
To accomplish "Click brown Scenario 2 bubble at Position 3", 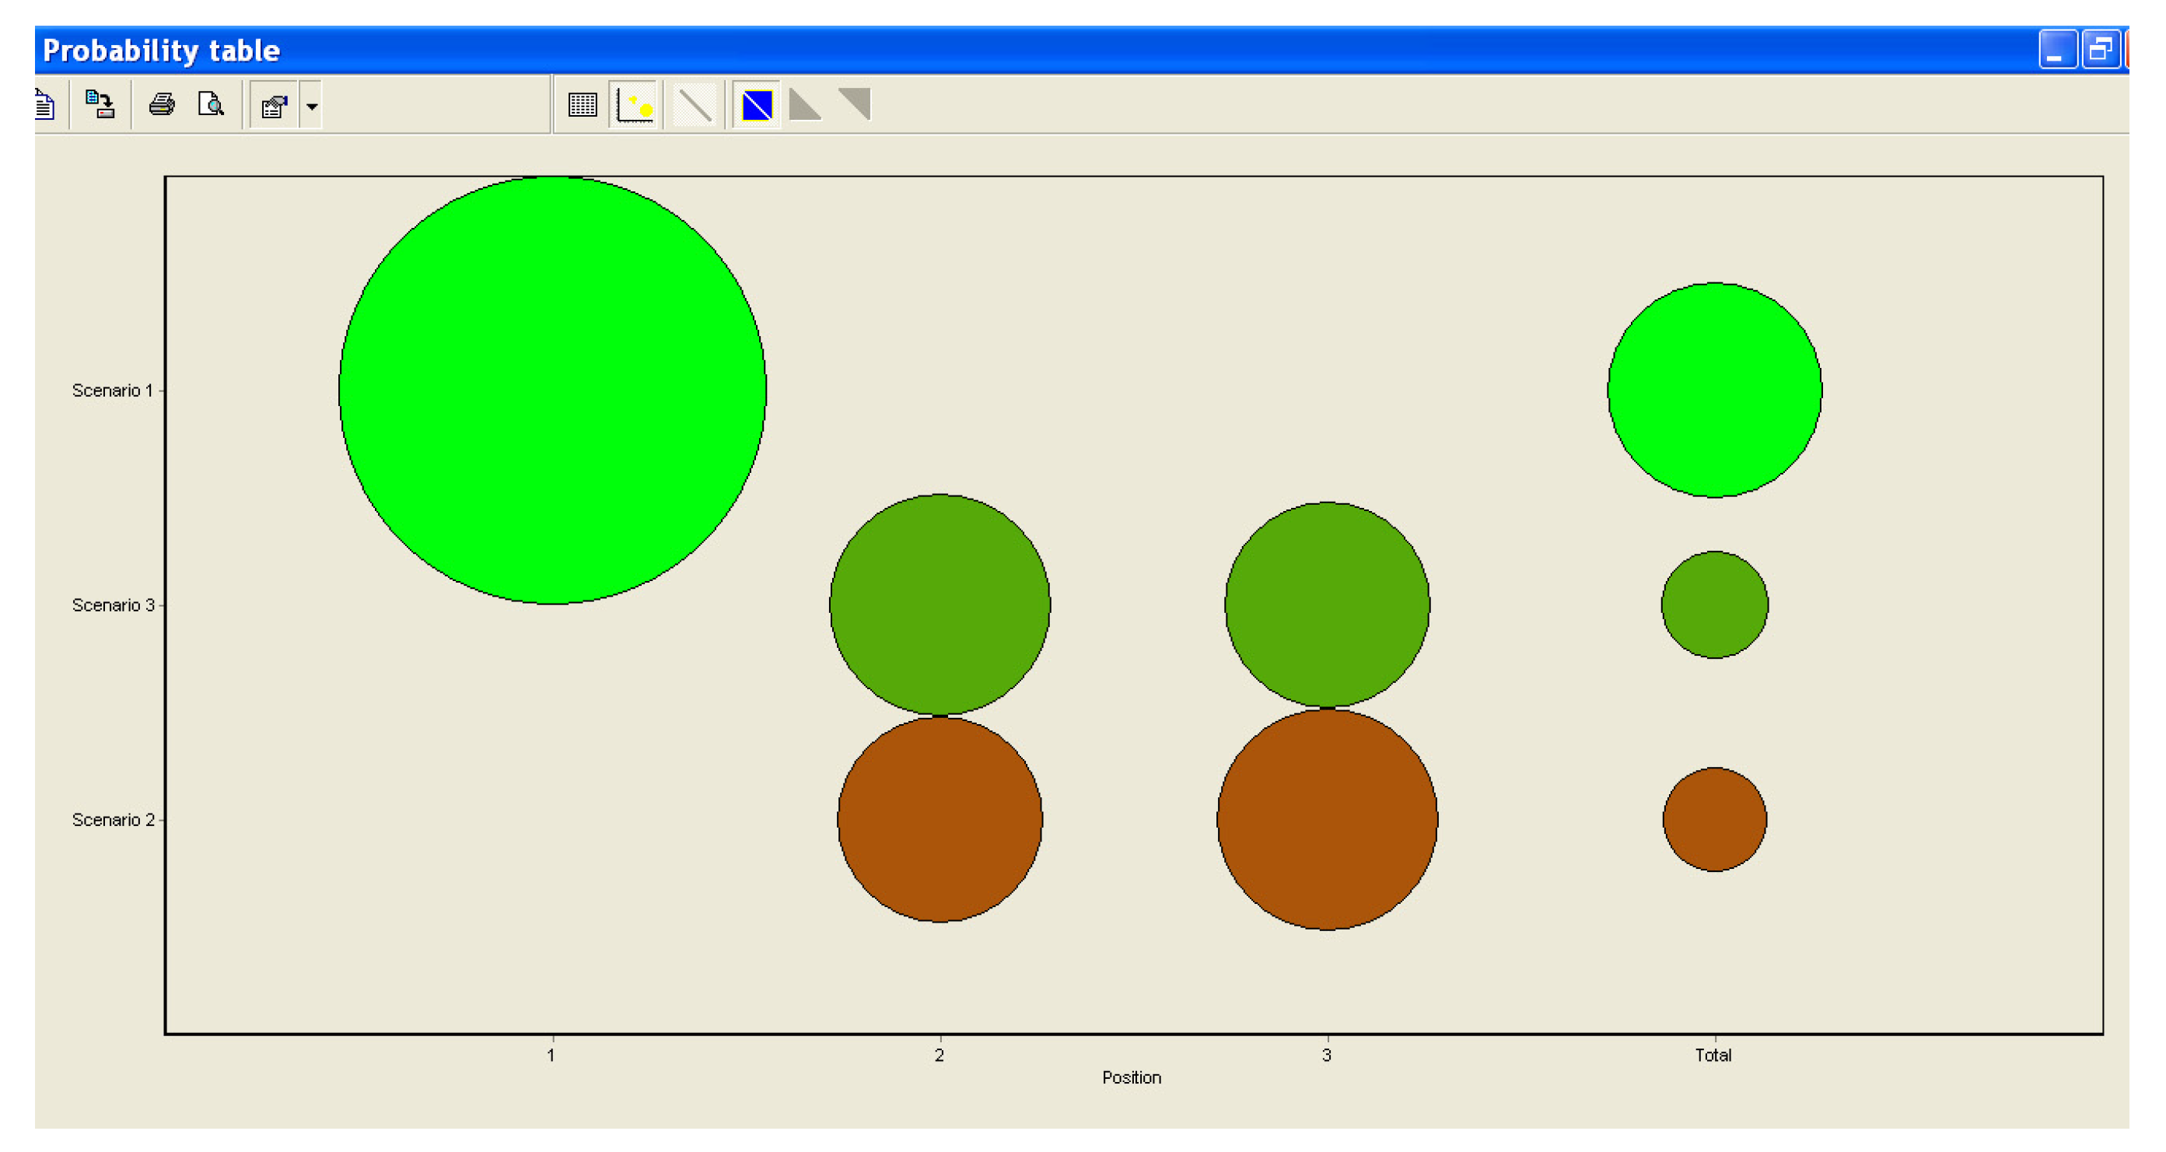I will [1327, 819].
